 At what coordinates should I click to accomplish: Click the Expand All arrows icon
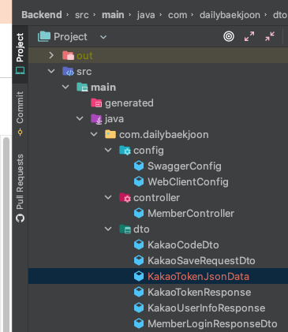[249, 36]
